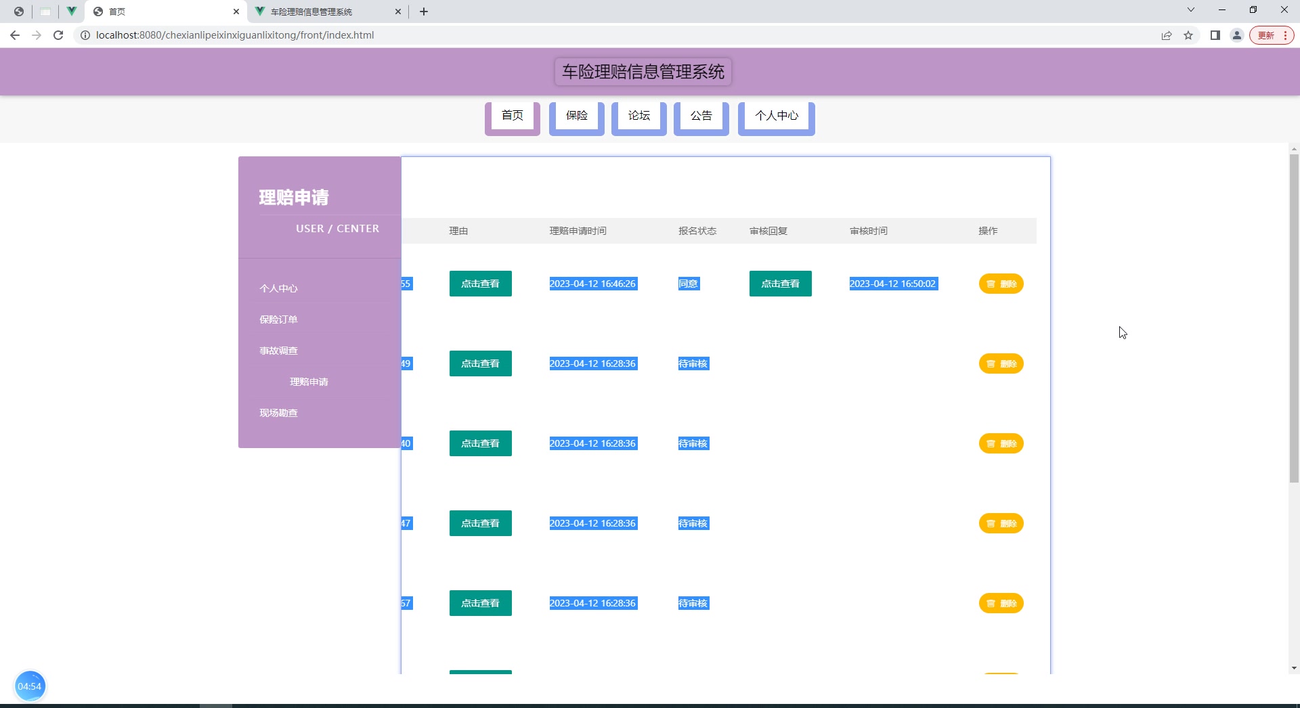Screen dimensions: 1300x708
Task: Click the 报名状态 column header
Action: 697,231
